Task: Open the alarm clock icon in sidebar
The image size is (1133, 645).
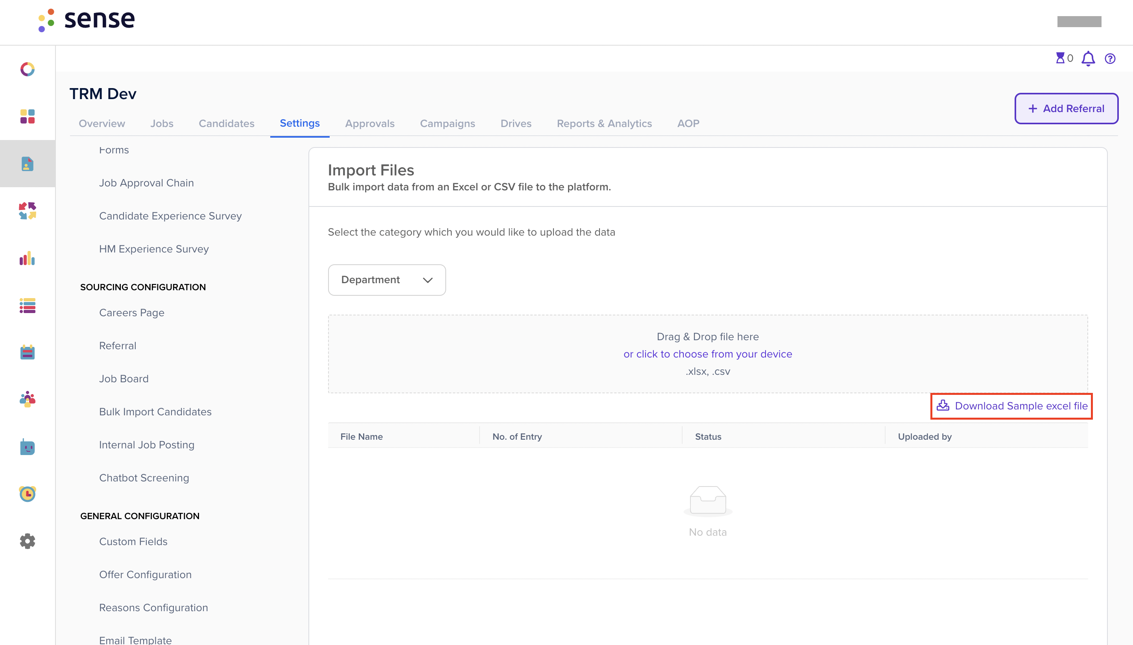Action: 28,494
